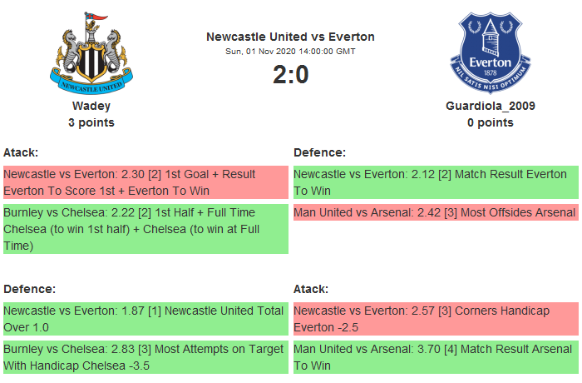The height and width of the screenshot is (383, 582).
Task: Click the Newcastle United vs Everton title
Action: coord(290,37)
